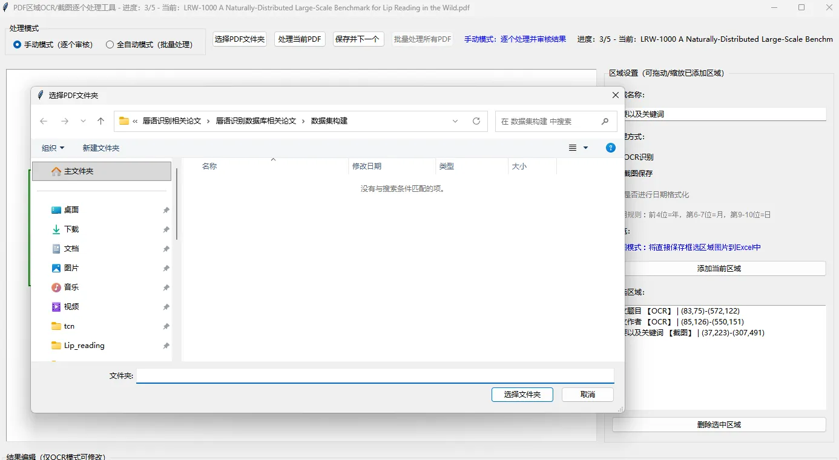Unpin the 下载 folder using its pin icon

tap(165, 229)
